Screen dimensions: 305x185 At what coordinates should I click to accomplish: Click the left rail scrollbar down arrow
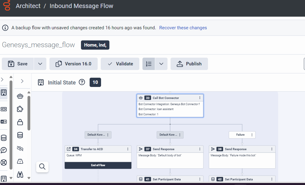11,178
